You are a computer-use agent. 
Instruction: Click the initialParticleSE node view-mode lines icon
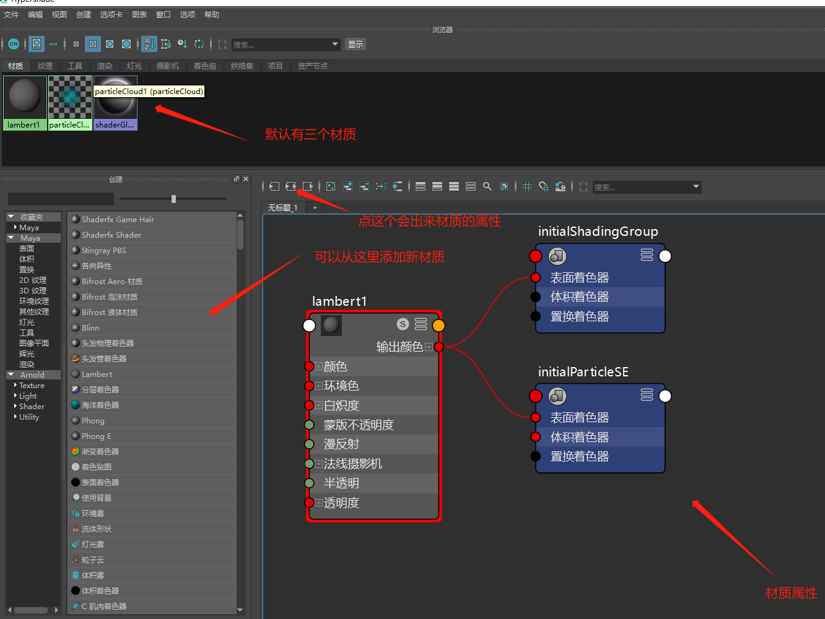[647, 395]
